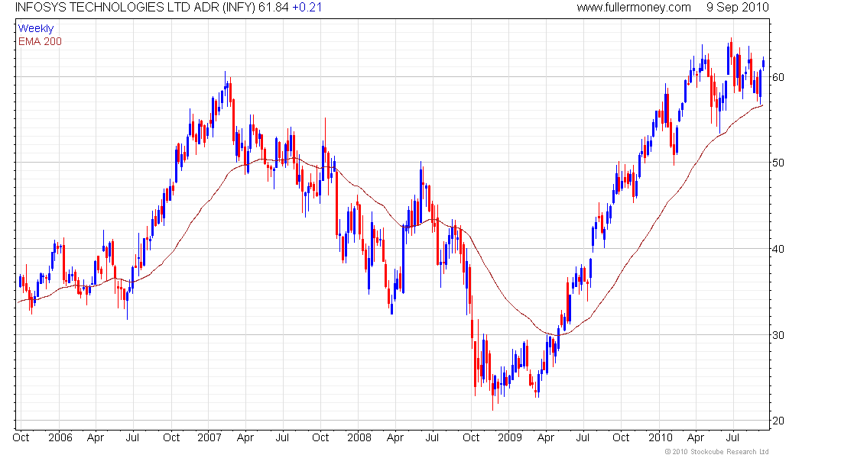Image resolution: width=841 pixels, height=458 pixels.
Task: Select the EMA 200 legend label
Action: (41, 42)
